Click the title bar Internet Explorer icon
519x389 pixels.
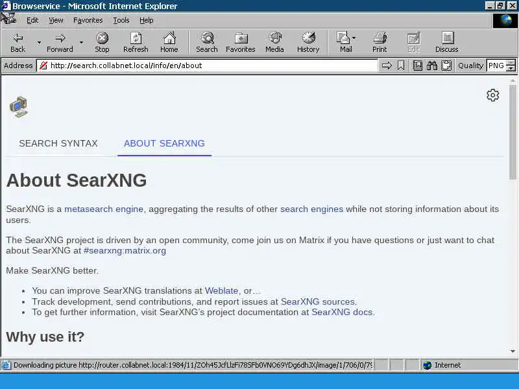pyautogui.click(x=6, y=6)
